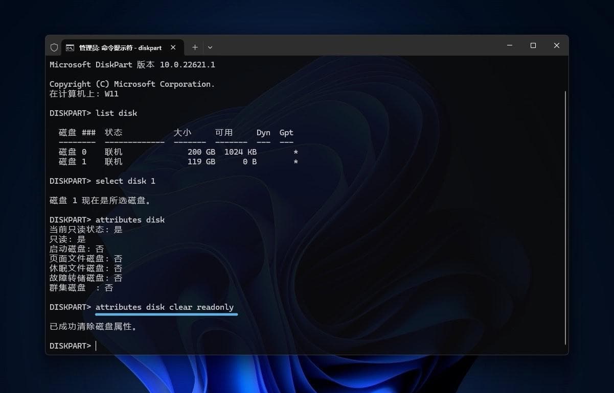This screenshot has height=393, width=614.
Task: Close the diskpart tab
Action: click(x=173, y=47)
